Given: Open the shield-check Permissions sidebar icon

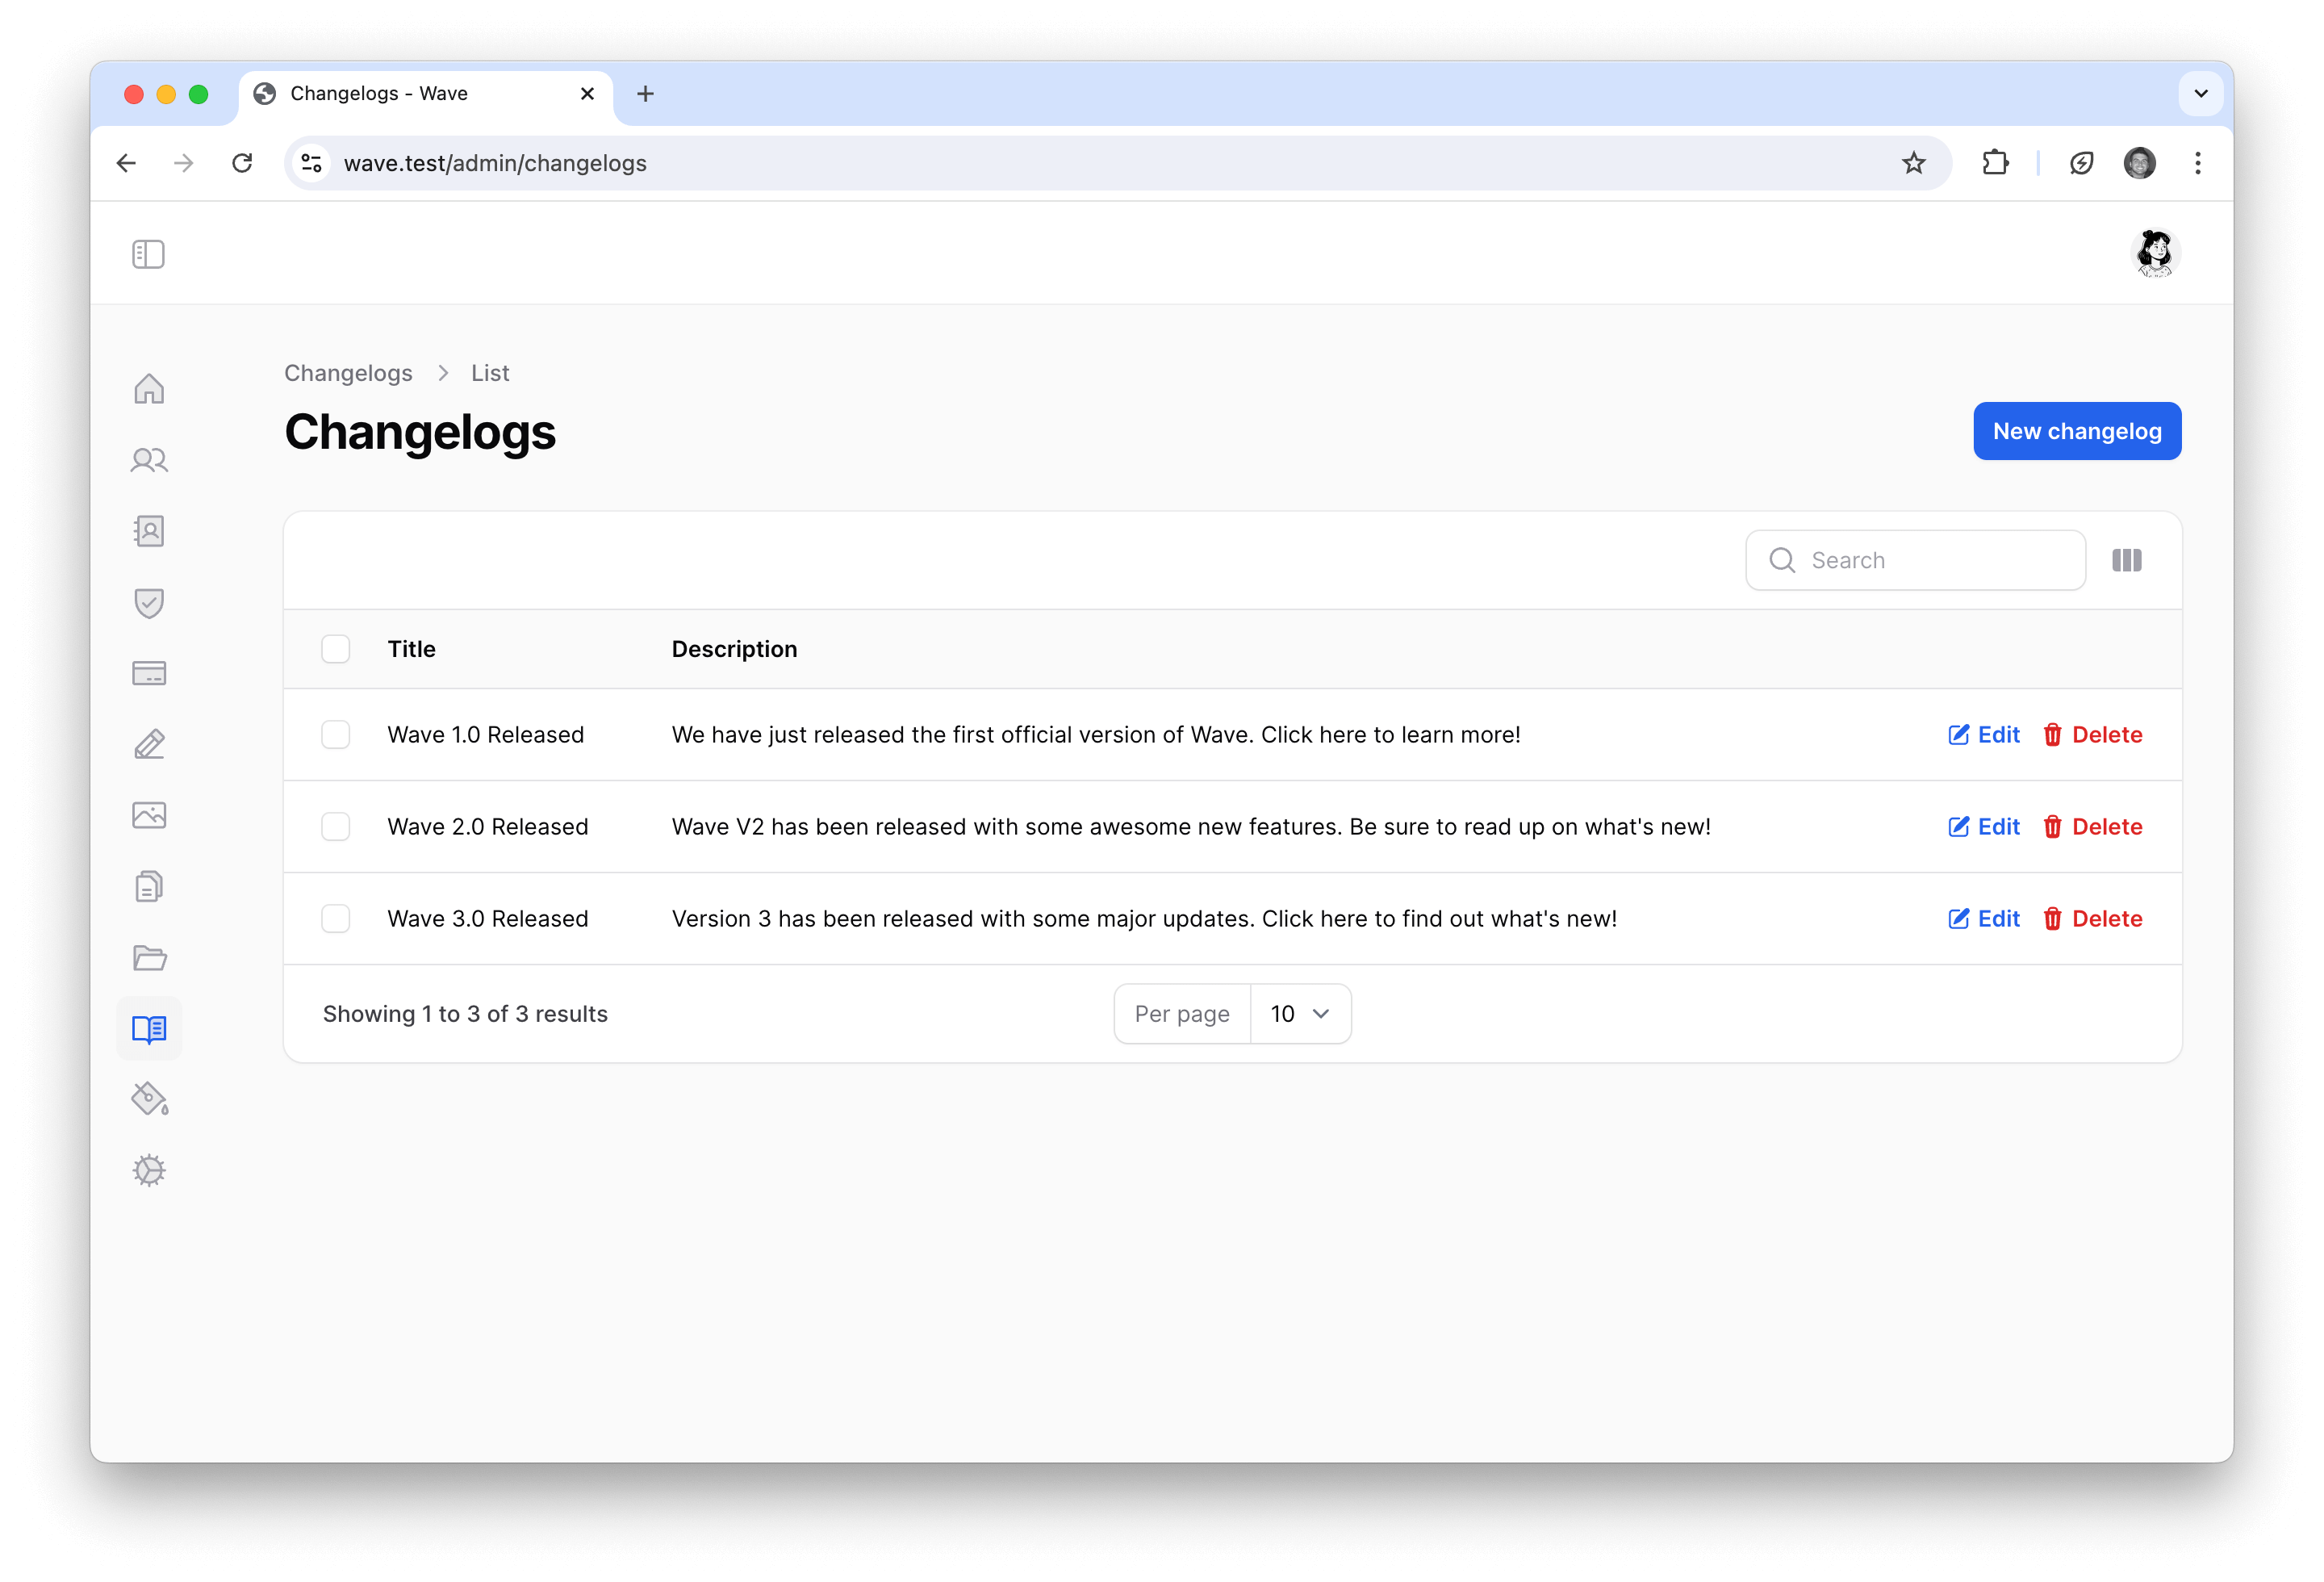Looking at the screenshot, I should [x=149, y=602].
